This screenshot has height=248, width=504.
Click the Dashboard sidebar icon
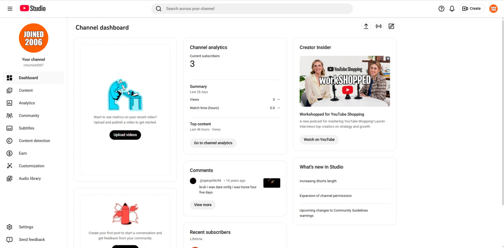tap(10, 78)
